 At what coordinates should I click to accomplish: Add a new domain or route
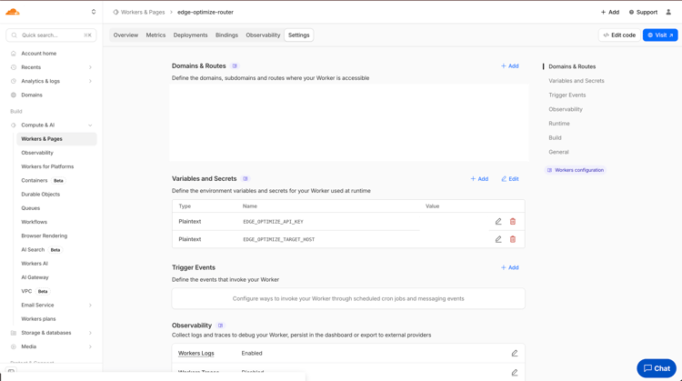[509, 66]
